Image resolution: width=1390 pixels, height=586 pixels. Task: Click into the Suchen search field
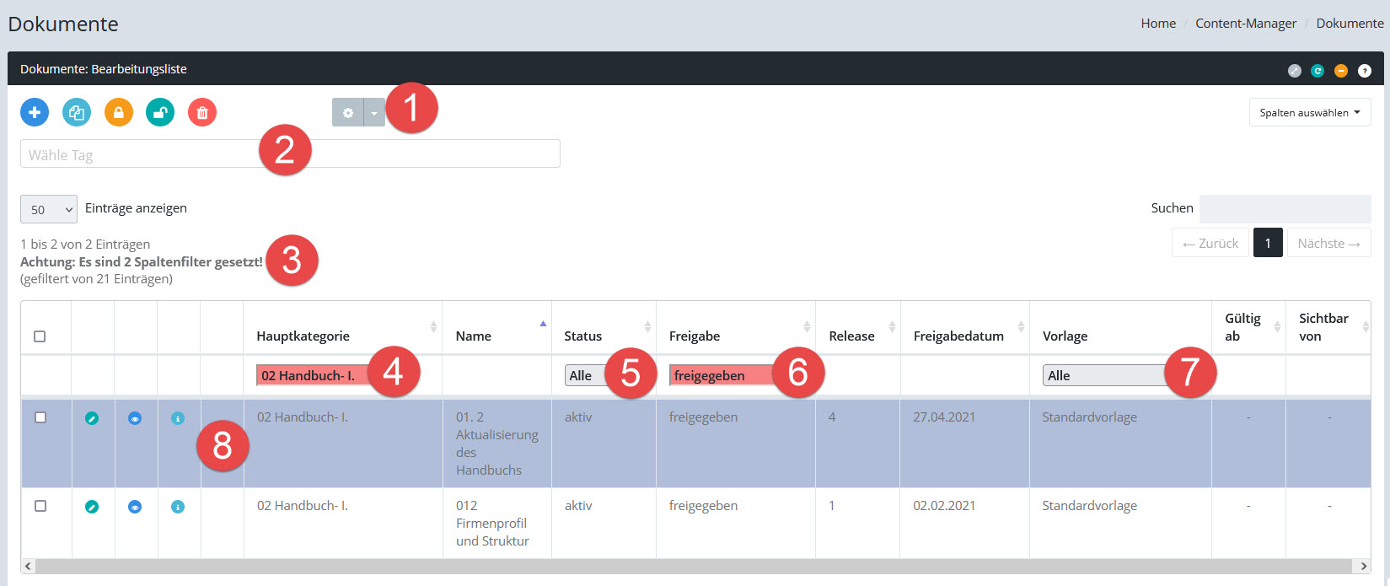tap(1285, 209)
